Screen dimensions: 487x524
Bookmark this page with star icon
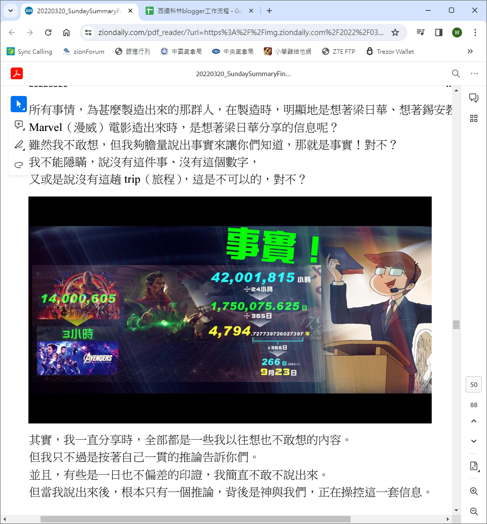(x=395, y=32)
